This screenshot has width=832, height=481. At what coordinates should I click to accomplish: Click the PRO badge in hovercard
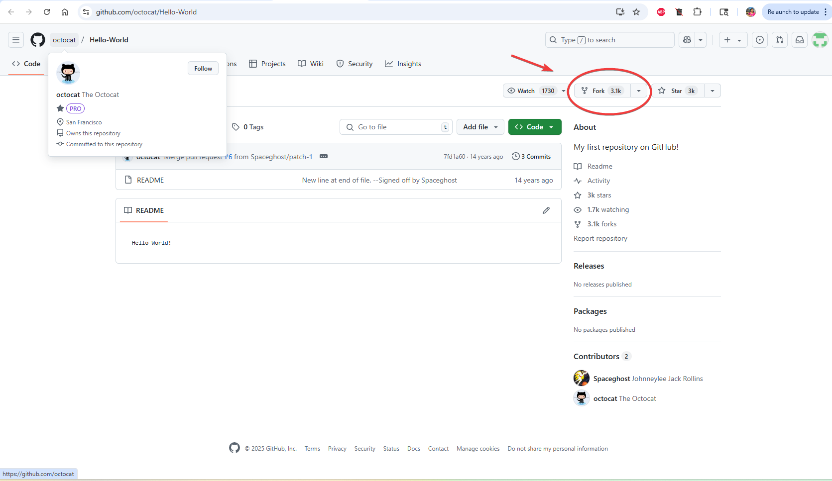(76, 108)
